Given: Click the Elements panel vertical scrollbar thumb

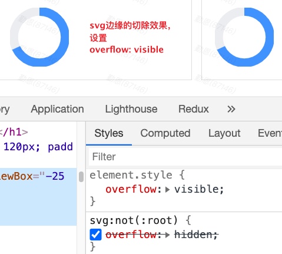Looking at the screenshot, I should coord(81,177).
